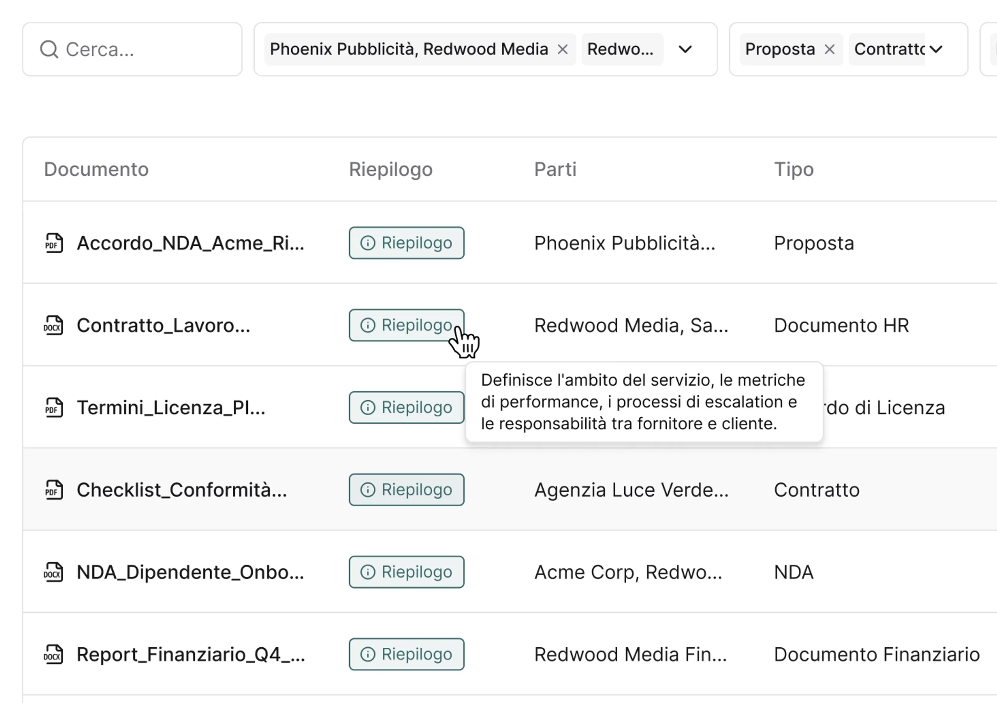
Task: Click the Parti column header
Action: click(555, 169)
